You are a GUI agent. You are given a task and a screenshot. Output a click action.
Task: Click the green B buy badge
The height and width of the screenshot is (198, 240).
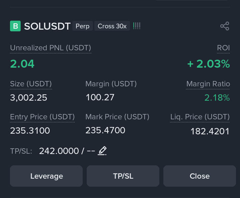[x=15, y=26]
